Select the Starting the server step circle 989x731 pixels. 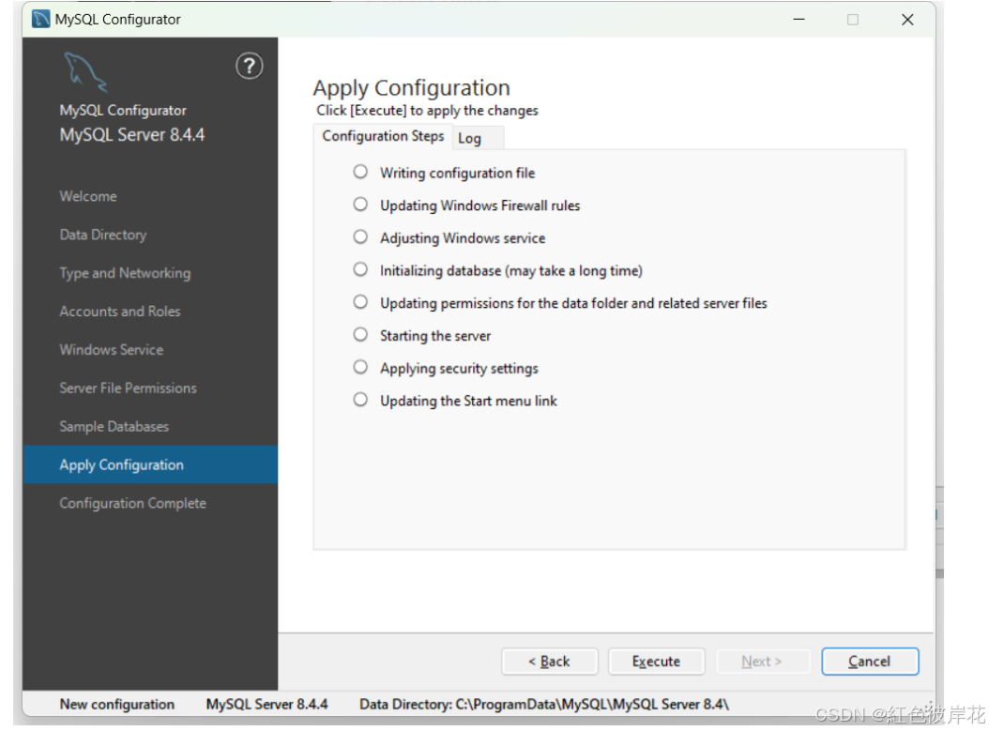[360, 335]
